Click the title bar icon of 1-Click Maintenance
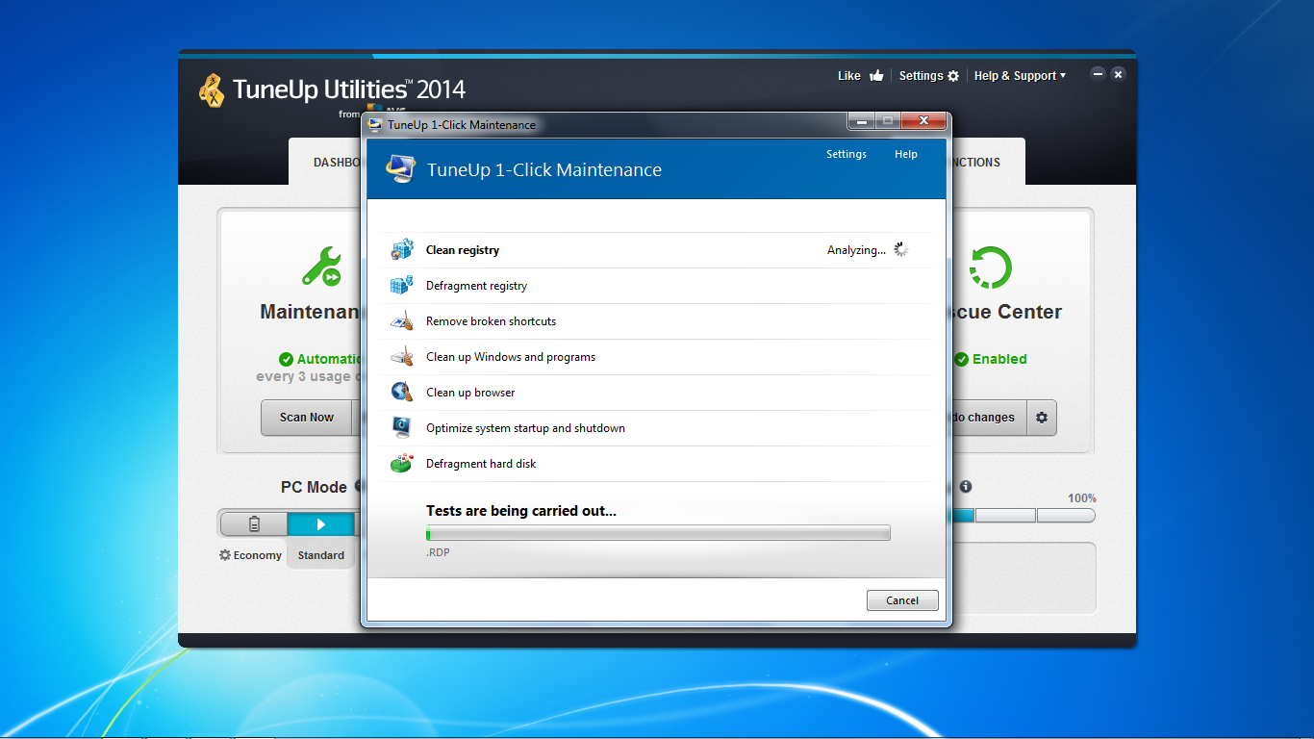This screenshot has height=739, width=1314. [x=375, y=125]
